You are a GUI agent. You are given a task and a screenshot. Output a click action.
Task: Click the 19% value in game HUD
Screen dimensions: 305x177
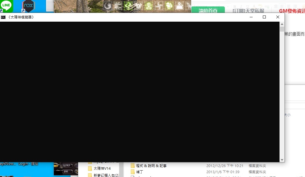coord(66,171)
